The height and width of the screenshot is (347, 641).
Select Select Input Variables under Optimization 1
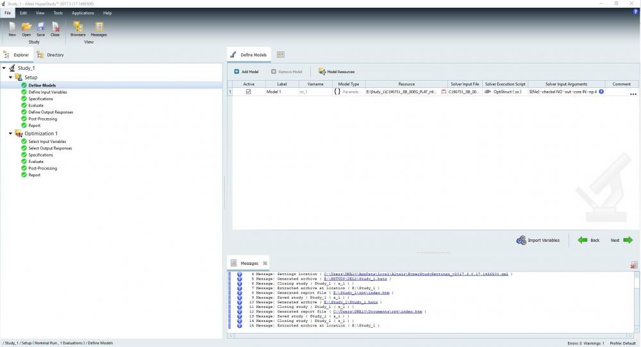[47, 142]
